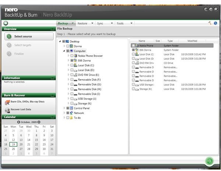221x171 pixels.
Task: Expand the Control Panel tree node
Action: click(64, 108)
